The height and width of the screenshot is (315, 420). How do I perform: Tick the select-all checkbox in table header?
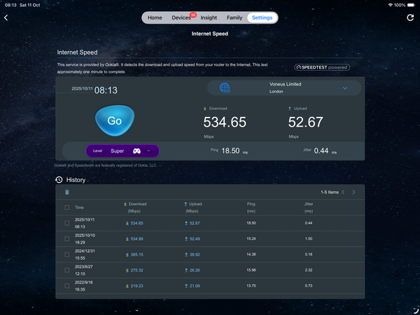pyautogui.click(x=67, y=207)
